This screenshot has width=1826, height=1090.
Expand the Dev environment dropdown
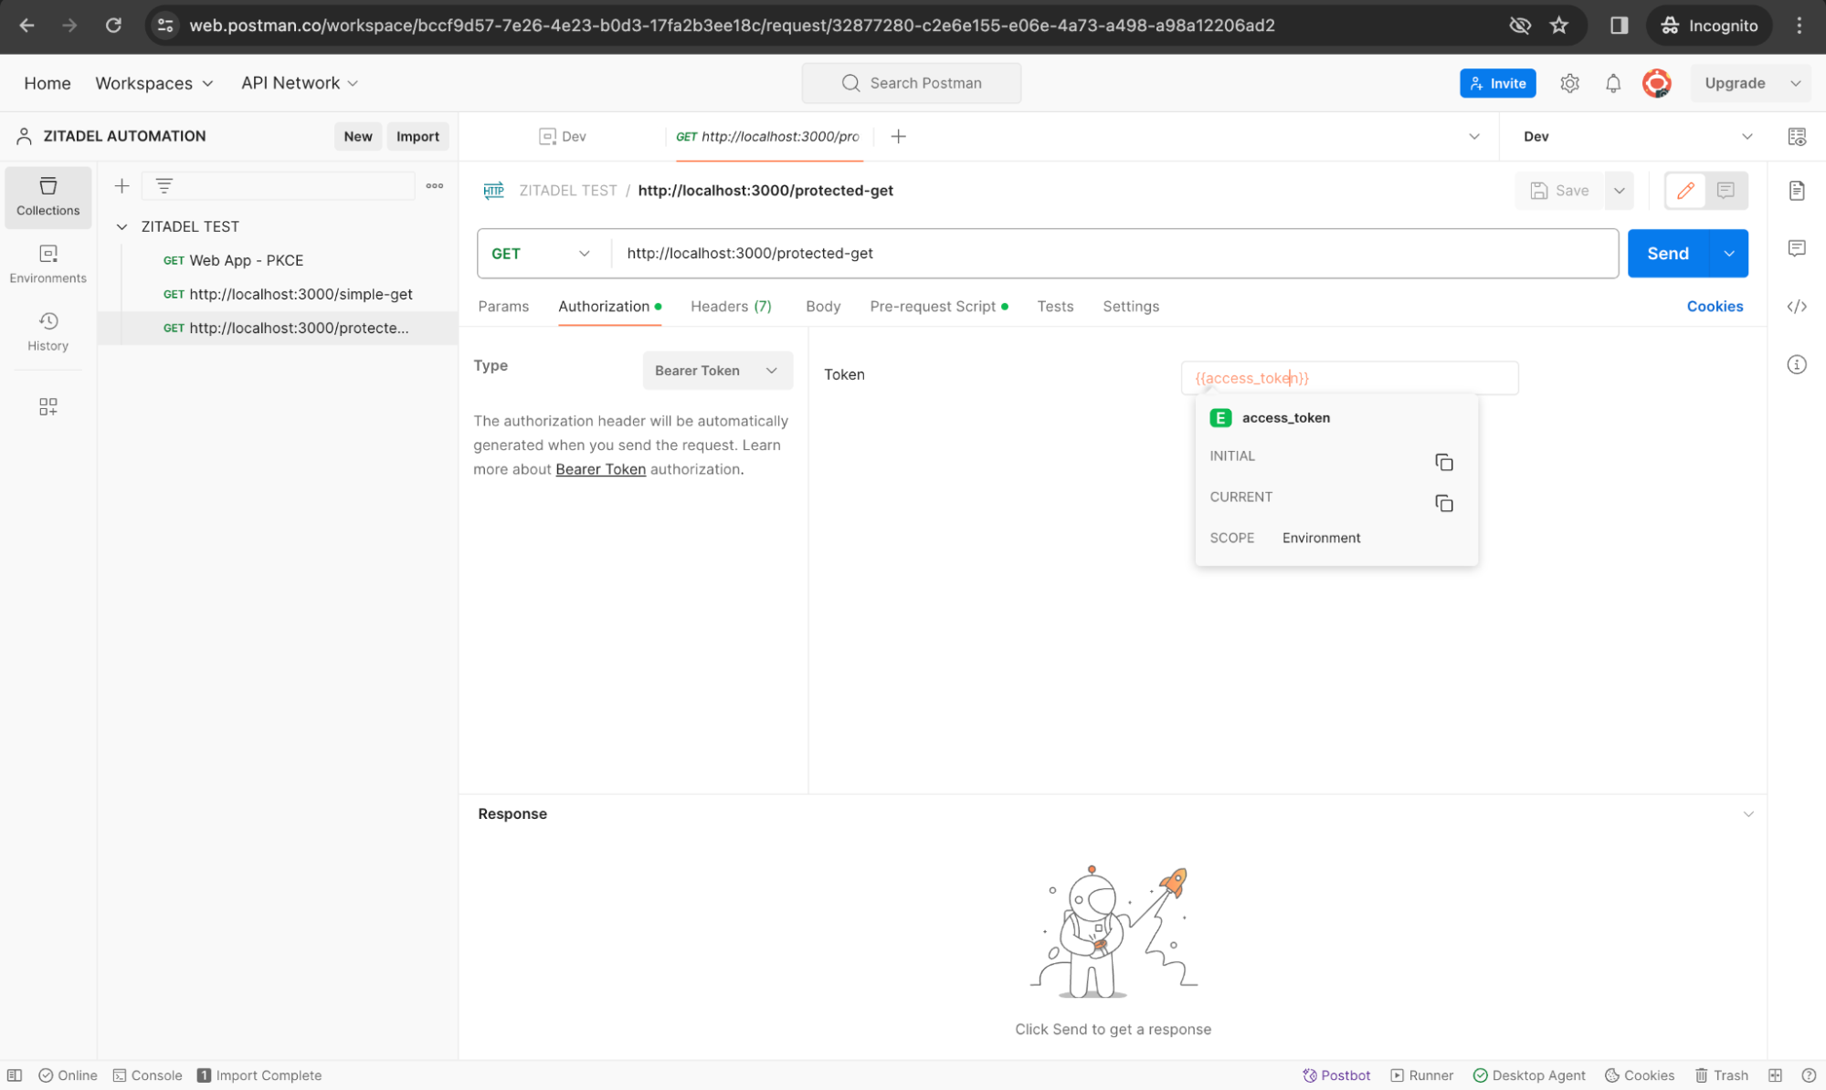1748,136
